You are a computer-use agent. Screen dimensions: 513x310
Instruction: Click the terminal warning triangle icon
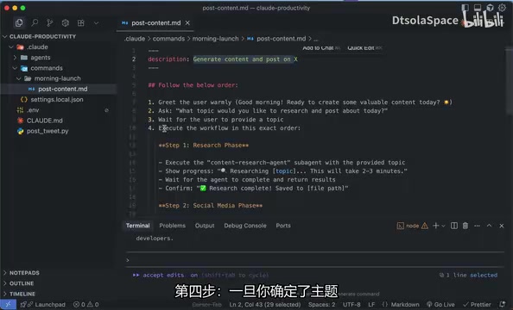click(425, 226)
